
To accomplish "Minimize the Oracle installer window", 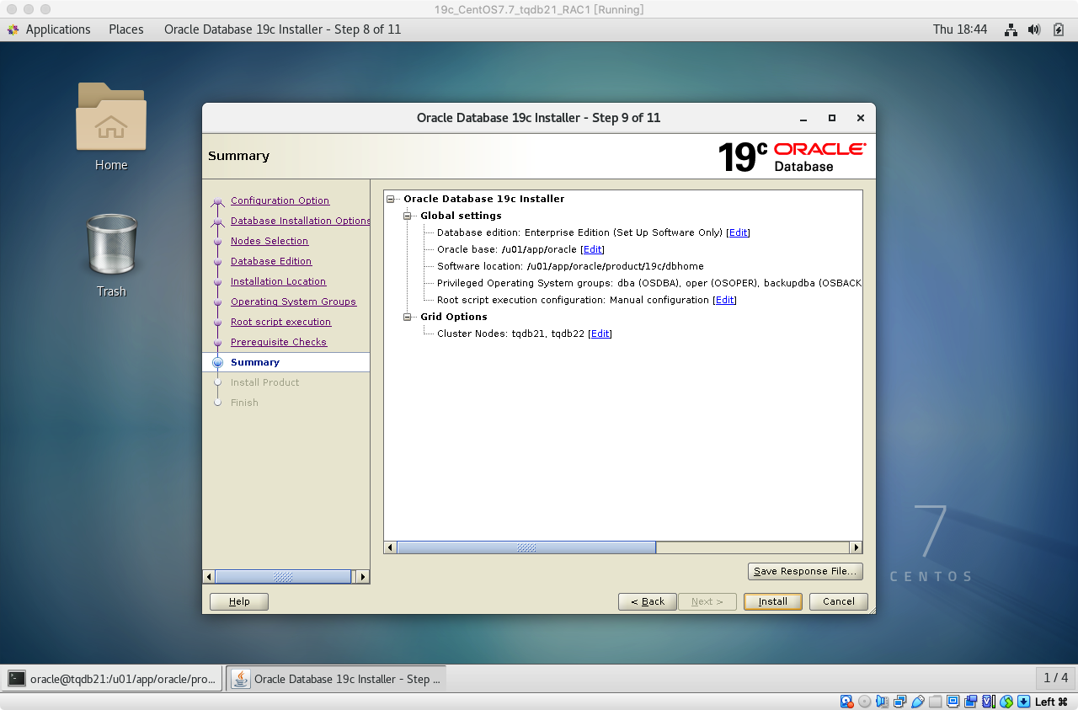I will point(804,119).
